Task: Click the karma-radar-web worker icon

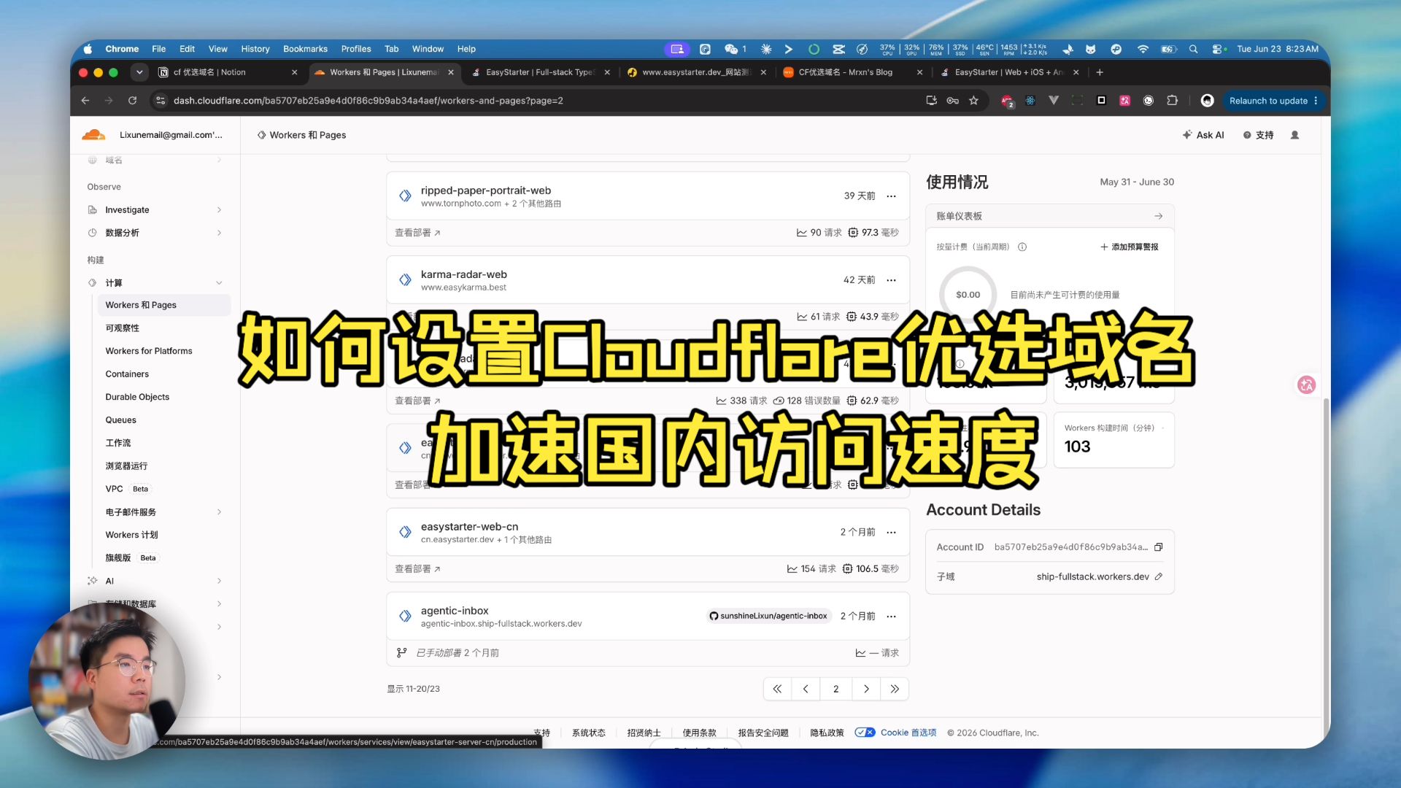Action: coord(405,280)
